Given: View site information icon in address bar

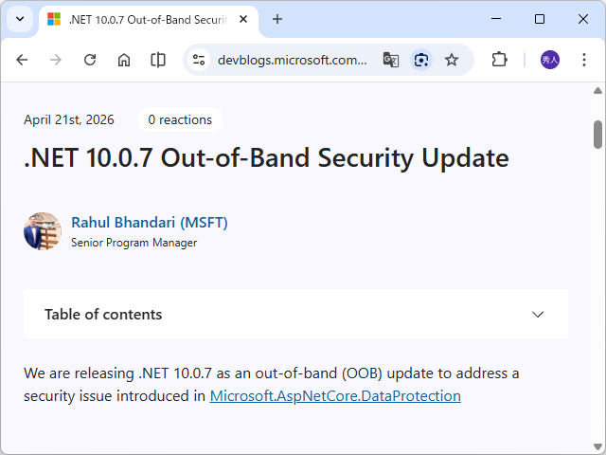Looking at the screenshot, I should pos(199,60).
